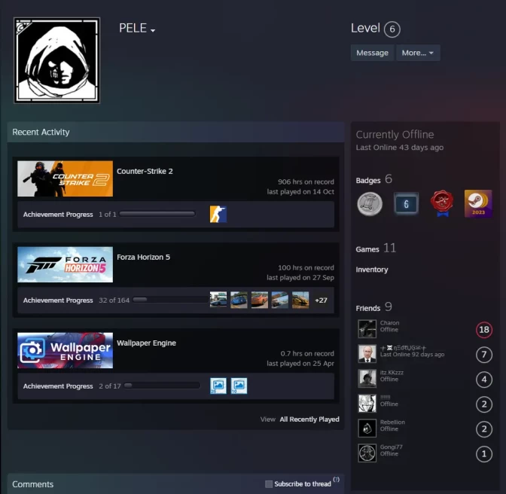Screen dimensions: 506x494
Task: Click Forza Horizon 5 achievement progress bar
Action: pyautogui.click(x=170, y=300)
